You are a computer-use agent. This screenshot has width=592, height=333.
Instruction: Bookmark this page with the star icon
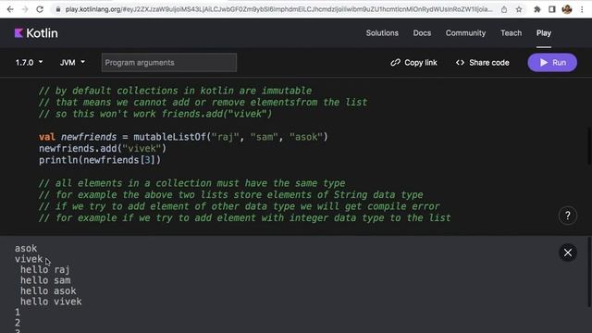[x=519, y=9]
